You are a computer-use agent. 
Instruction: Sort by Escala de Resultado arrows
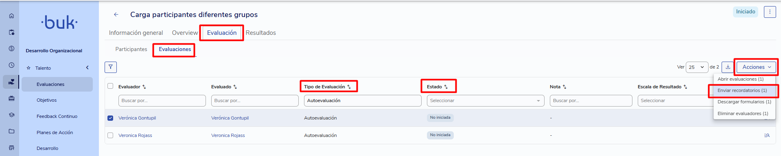(685, 87)
